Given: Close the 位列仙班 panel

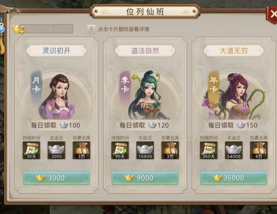Looking at the screenshot, I should 272,14.
